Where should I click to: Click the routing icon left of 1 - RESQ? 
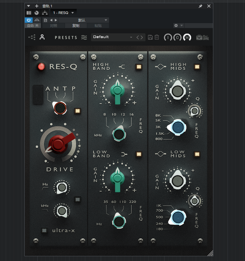click(x=45, y=13)
